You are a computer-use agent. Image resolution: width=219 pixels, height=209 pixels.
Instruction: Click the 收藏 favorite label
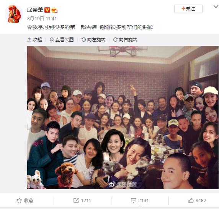pos(29,200)
